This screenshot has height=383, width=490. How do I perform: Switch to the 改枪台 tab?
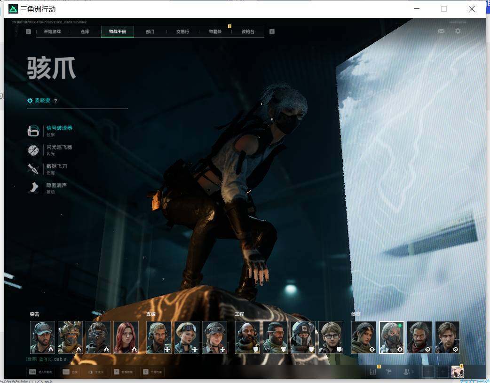(x=248, y=31)
